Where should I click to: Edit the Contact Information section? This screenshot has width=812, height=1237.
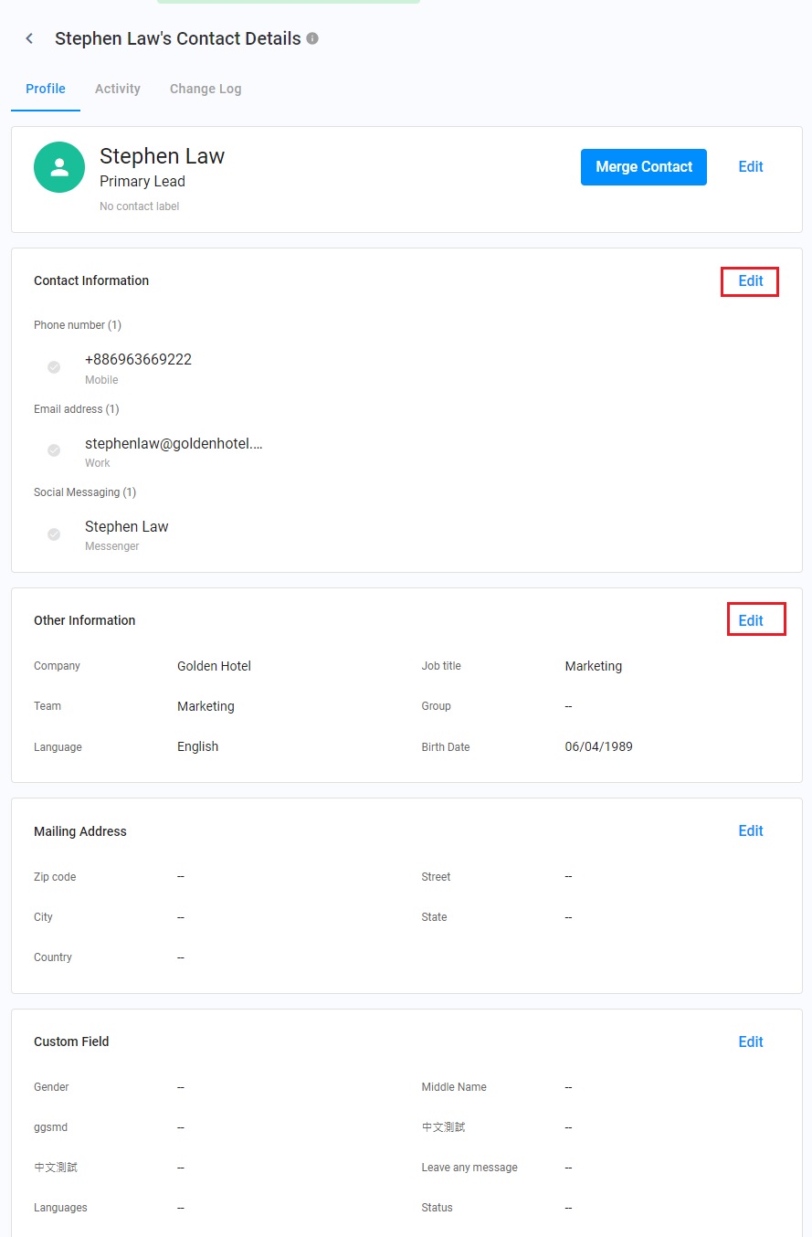click(x=751, y=281)
